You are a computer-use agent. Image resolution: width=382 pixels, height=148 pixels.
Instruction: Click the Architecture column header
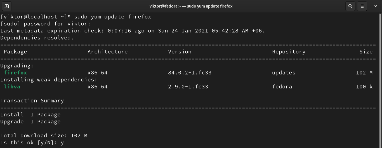point(107,52)
